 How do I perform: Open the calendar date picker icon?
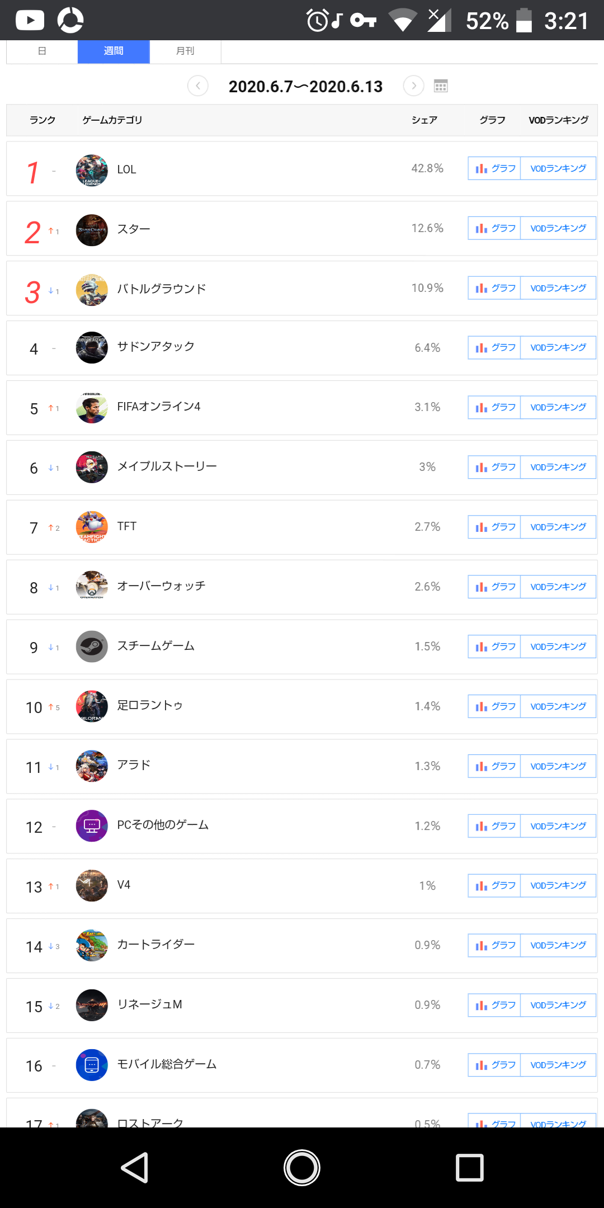(x=441, y=86)
